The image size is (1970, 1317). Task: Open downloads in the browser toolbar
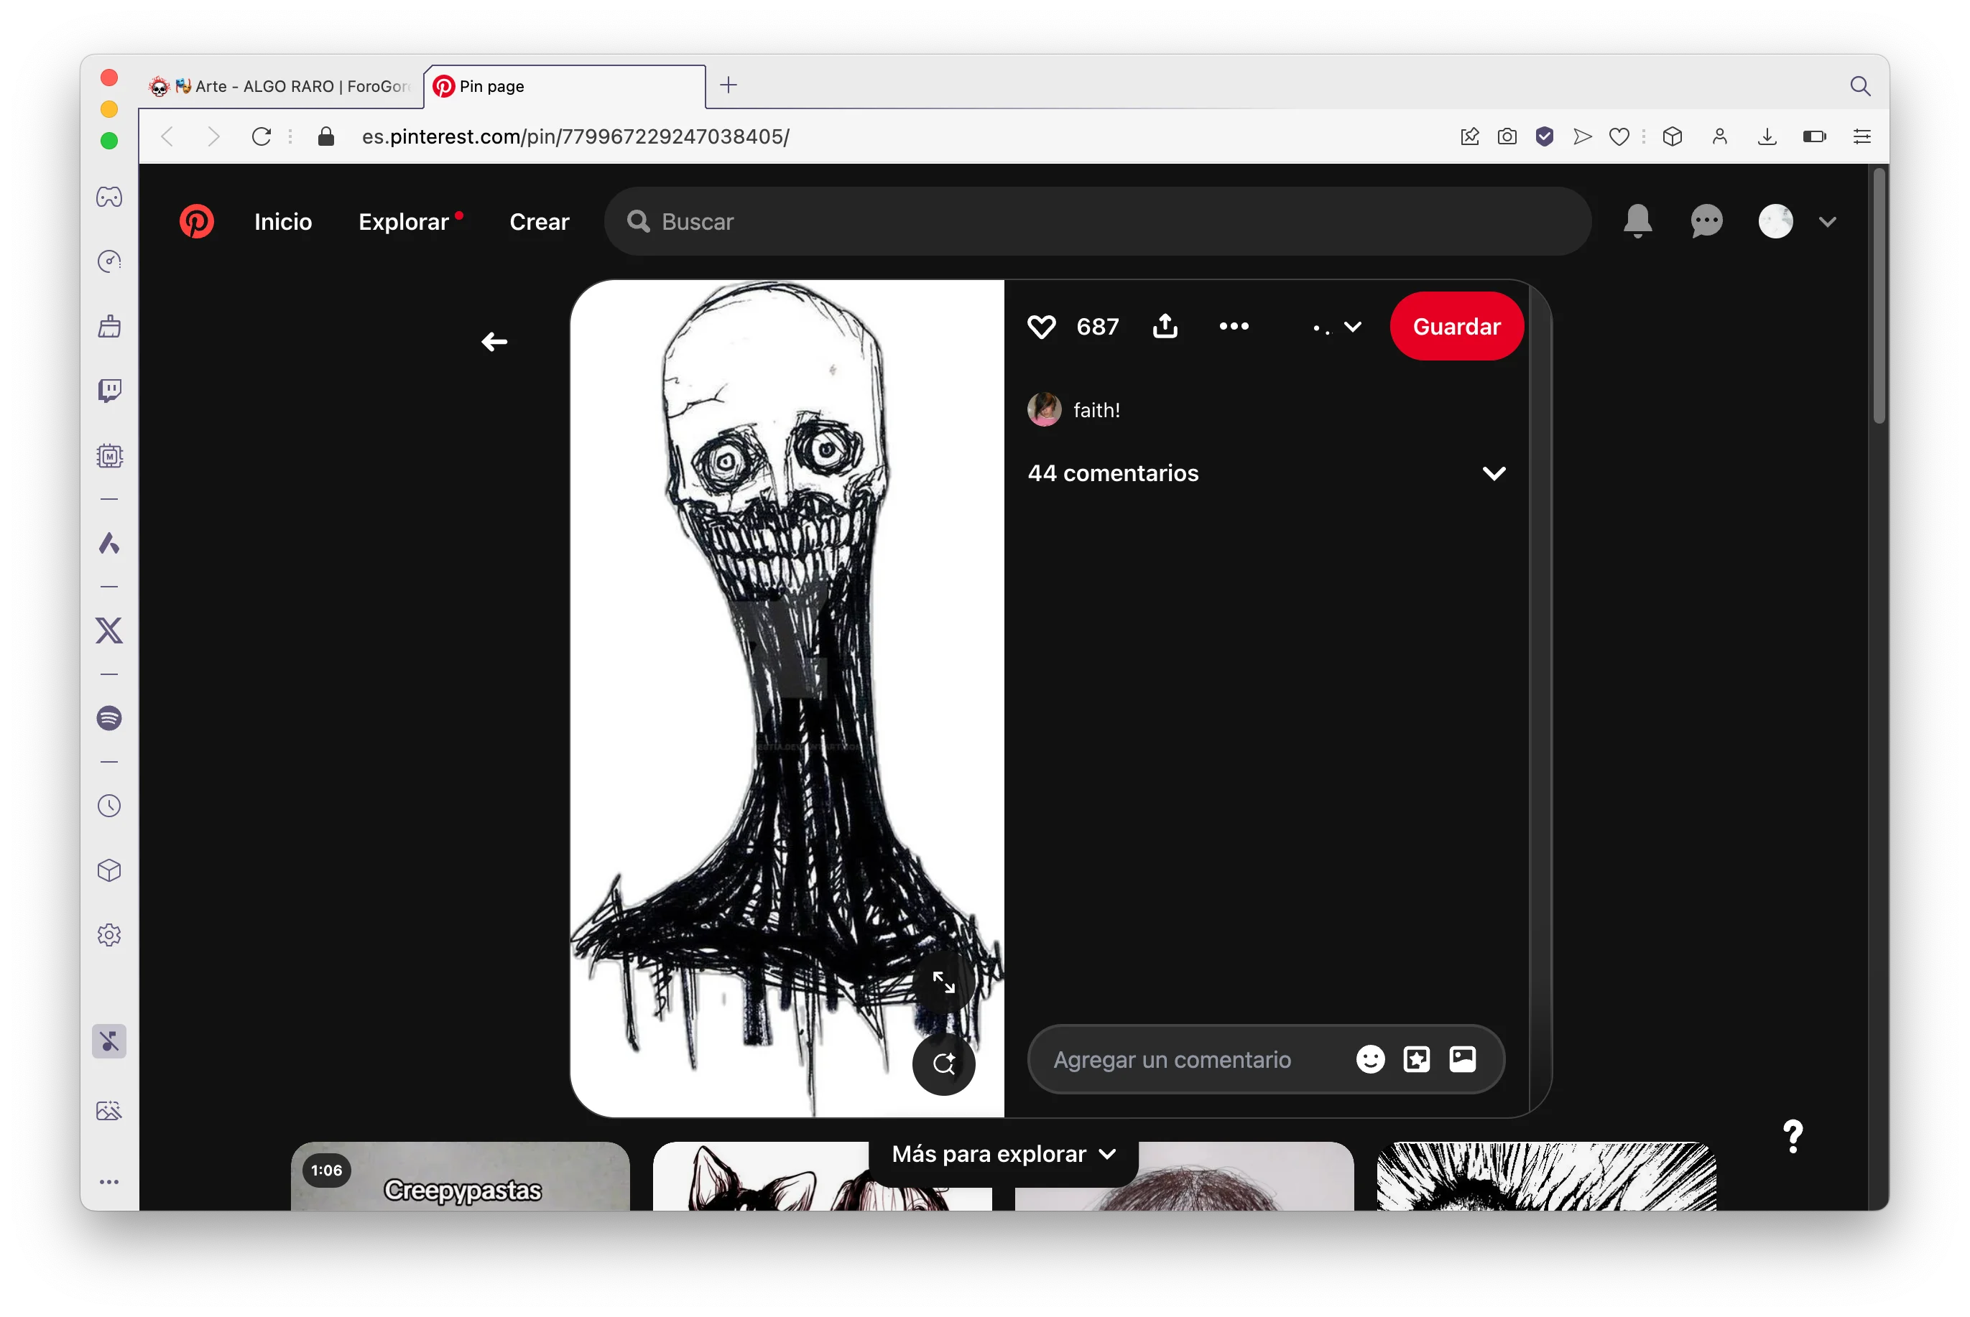1767,136
